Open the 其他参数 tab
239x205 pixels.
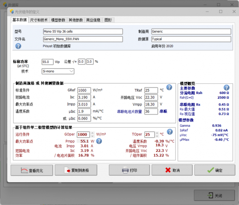tap(76, 20)
